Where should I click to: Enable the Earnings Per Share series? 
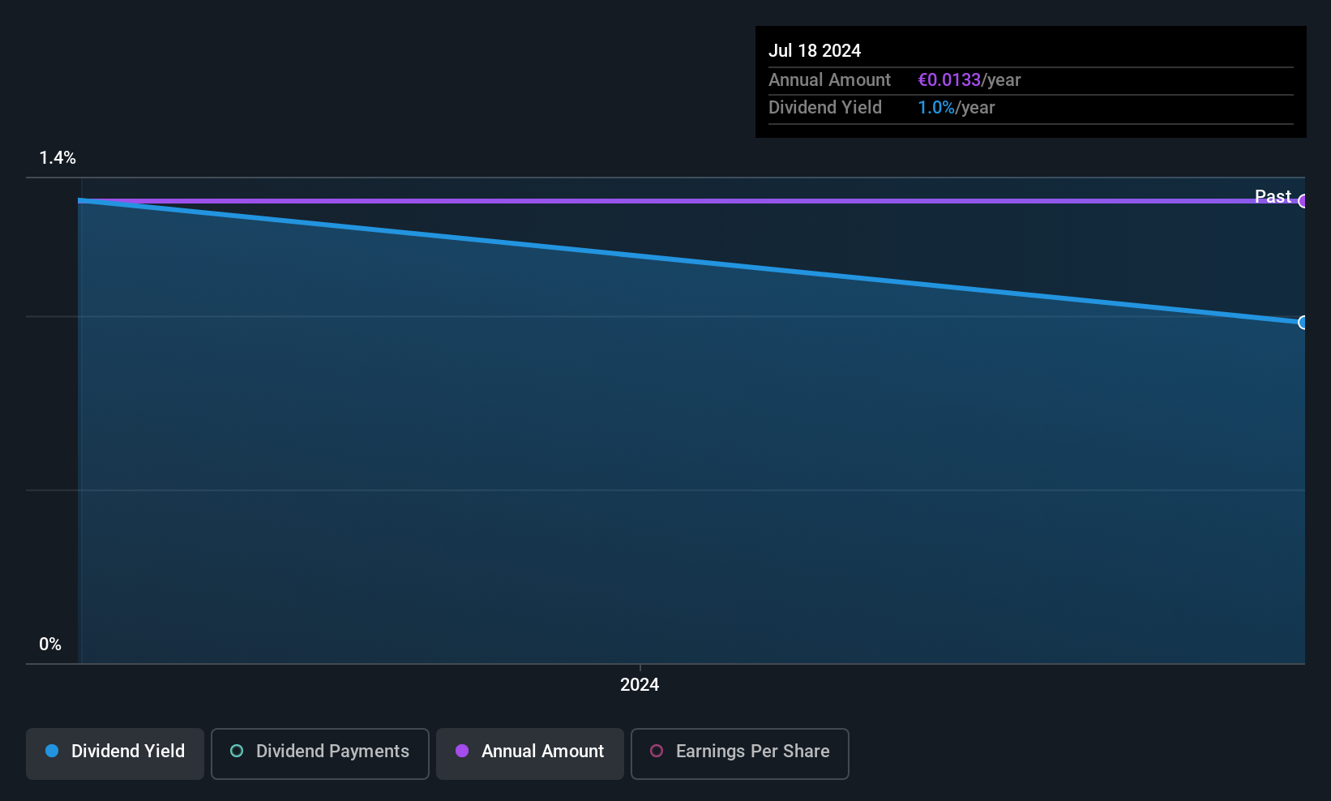click(740, 753)
